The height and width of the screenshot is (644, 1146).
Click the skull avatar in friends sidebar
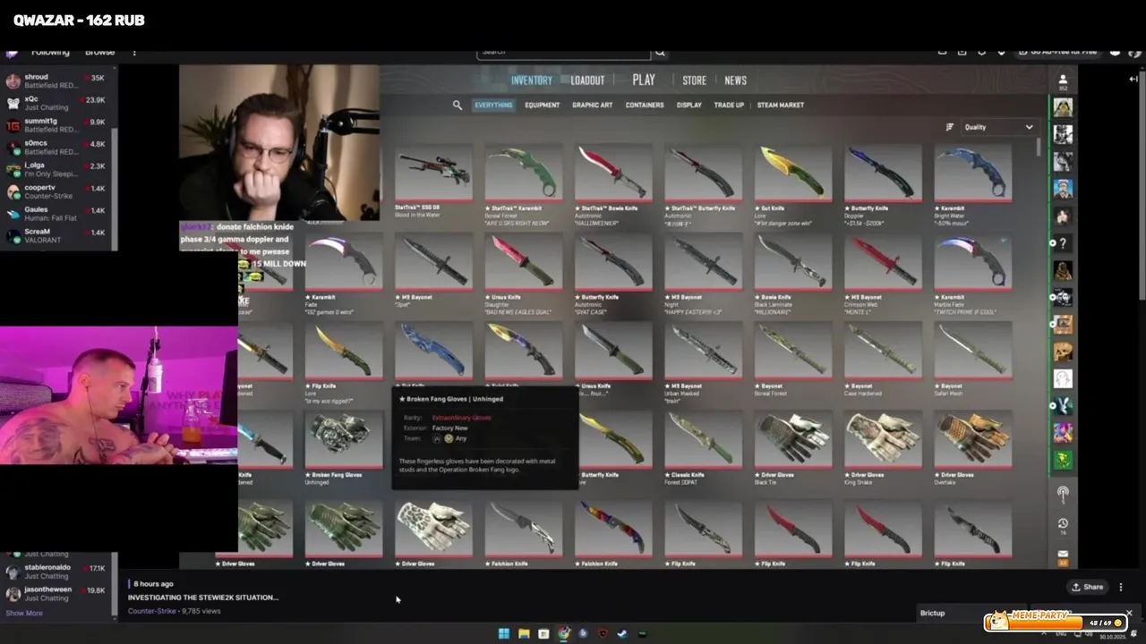pos(1063,352)
